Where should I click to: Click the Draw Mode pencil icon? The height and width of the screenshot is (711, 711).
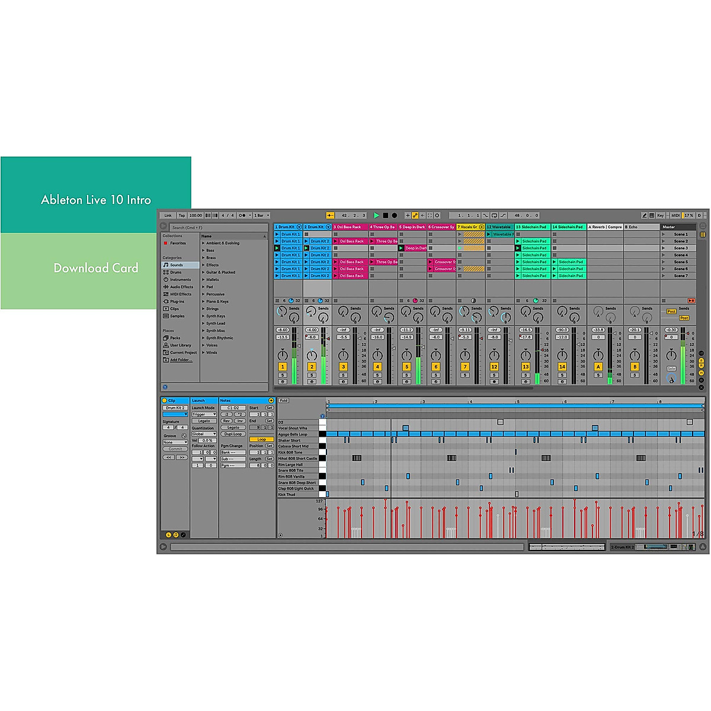(644, 216)
